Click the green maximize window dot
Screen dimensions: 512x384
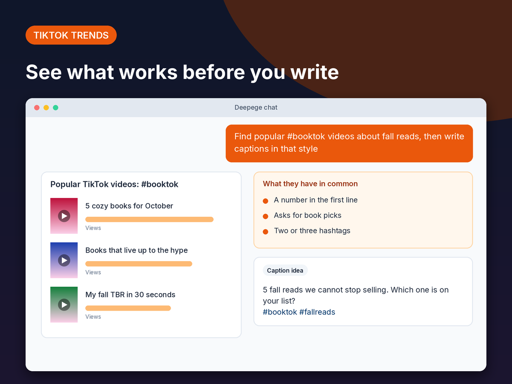[55, 108]
